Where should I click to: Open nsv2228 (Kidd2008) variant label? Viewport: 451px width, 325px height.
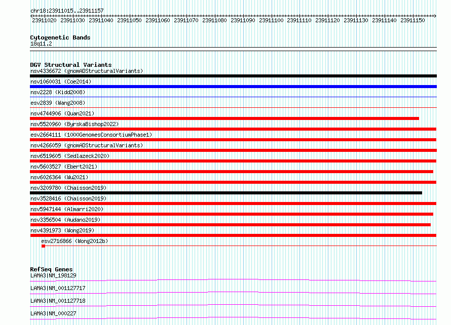(58, 92)
